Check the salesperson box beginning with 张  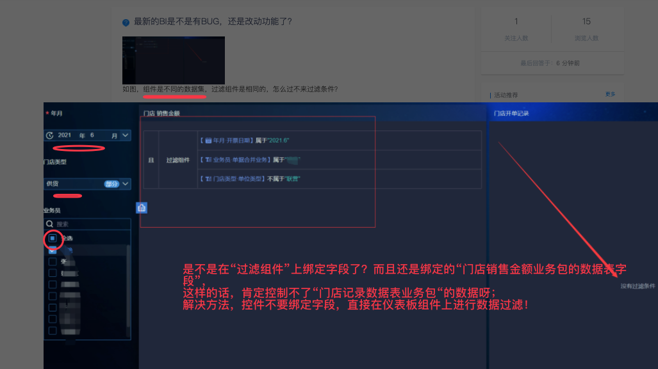point(53,262)
